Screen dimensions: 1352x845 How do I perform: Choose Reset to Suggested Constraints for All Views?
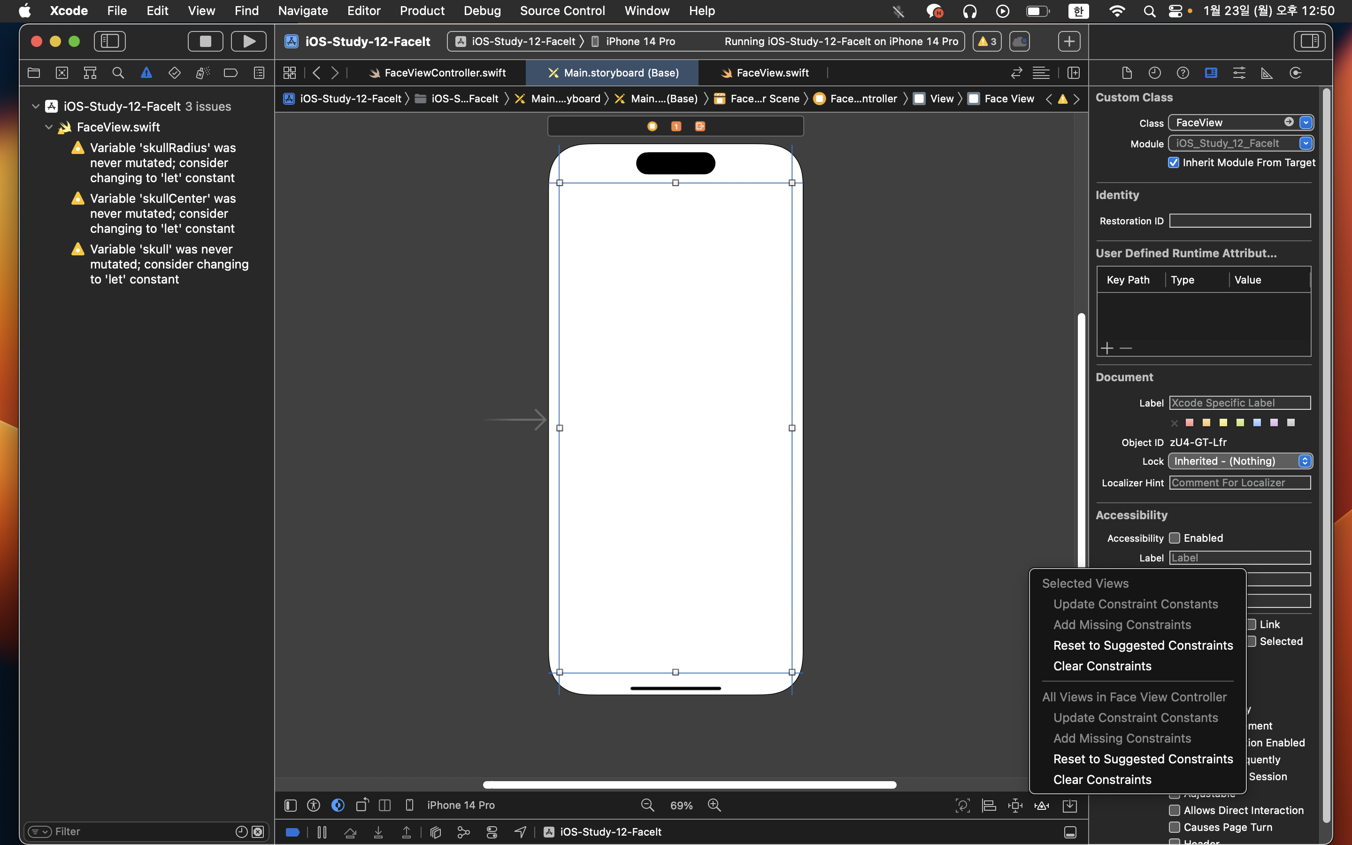tap(1143, 758)
